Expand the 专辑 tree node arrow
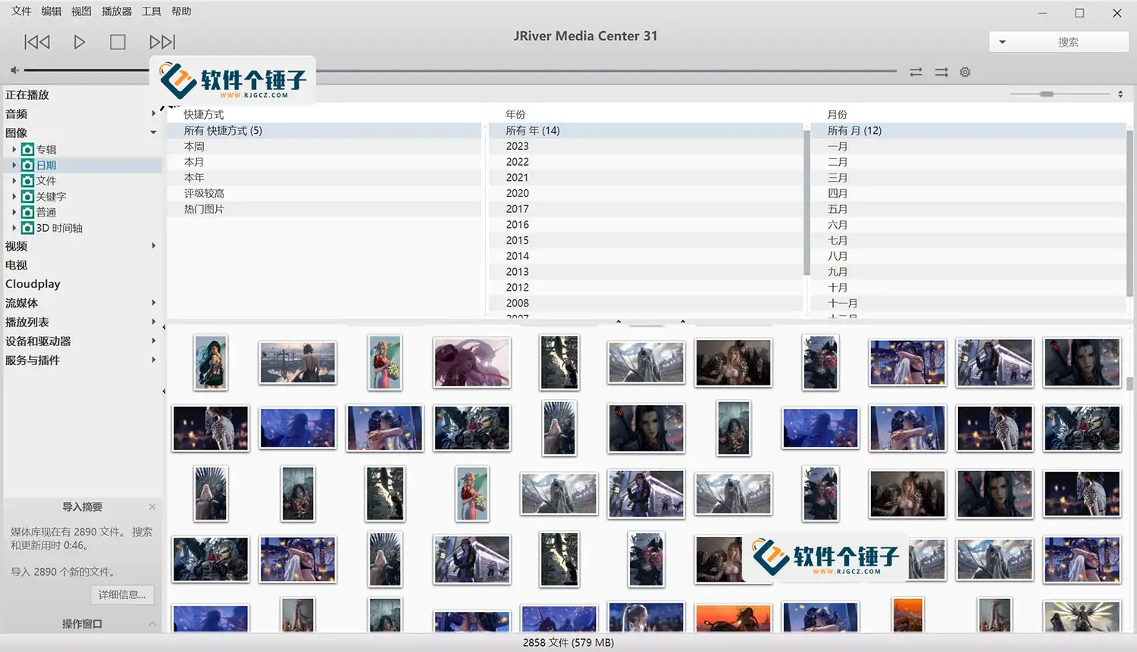This screenshot has height=652, width=1137. click(x=14, y=149)
